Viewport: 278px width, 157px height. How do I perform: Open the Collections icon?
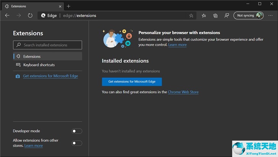point(215,16)
